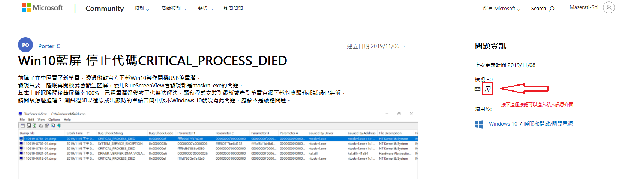Select the 110619-8765-01.dmp row
Image resolution: width=628 pixels, height=179 pixels.
(x=218, y=143)
